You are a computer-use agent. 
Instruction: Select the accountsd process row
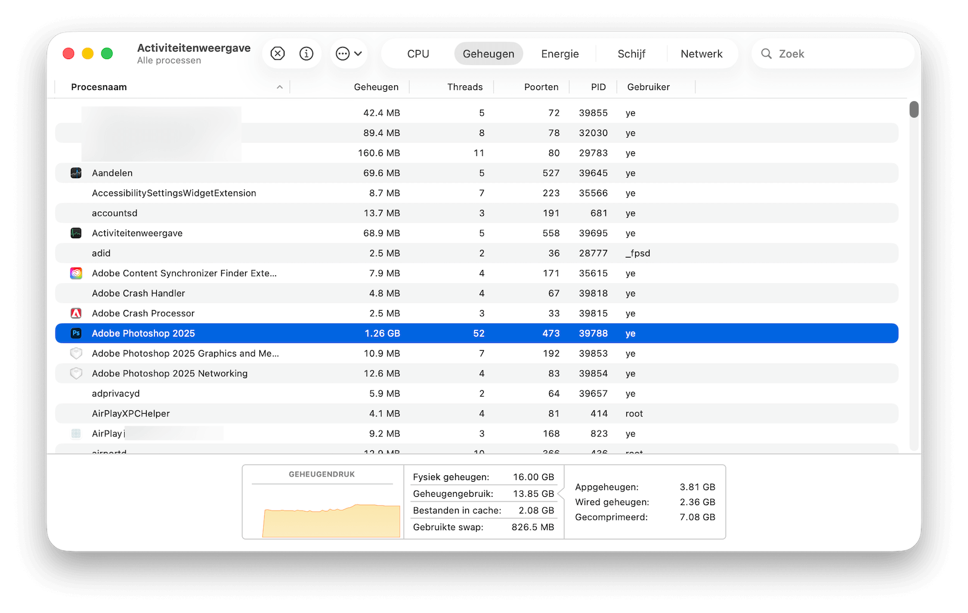[477, 213]
